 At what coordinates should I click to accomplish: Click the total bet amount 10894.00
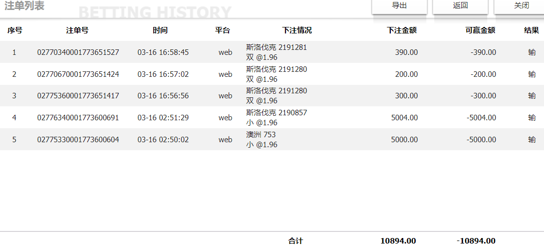click(x=398, y=241)
